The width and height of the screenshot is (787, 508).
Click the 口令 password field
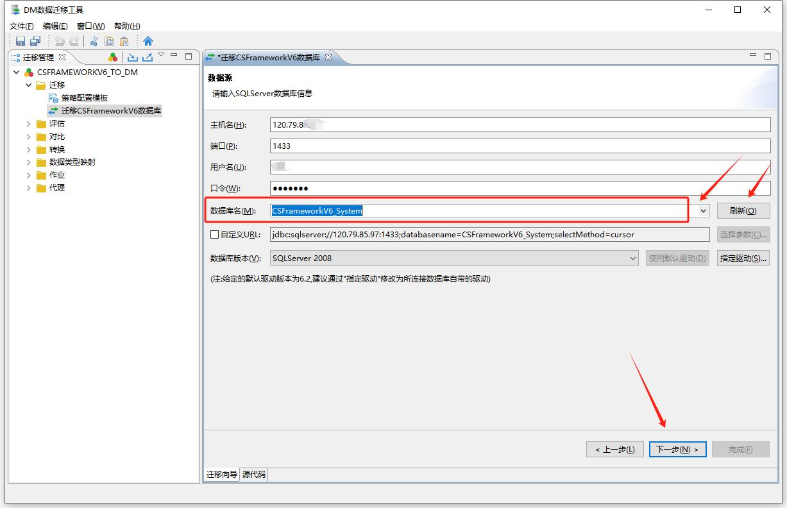520,188
